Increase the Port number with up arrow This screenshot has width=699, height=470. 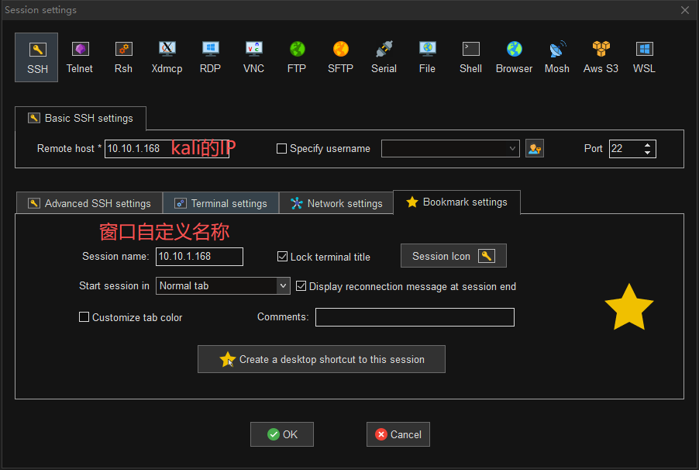[x=648, y=145]
